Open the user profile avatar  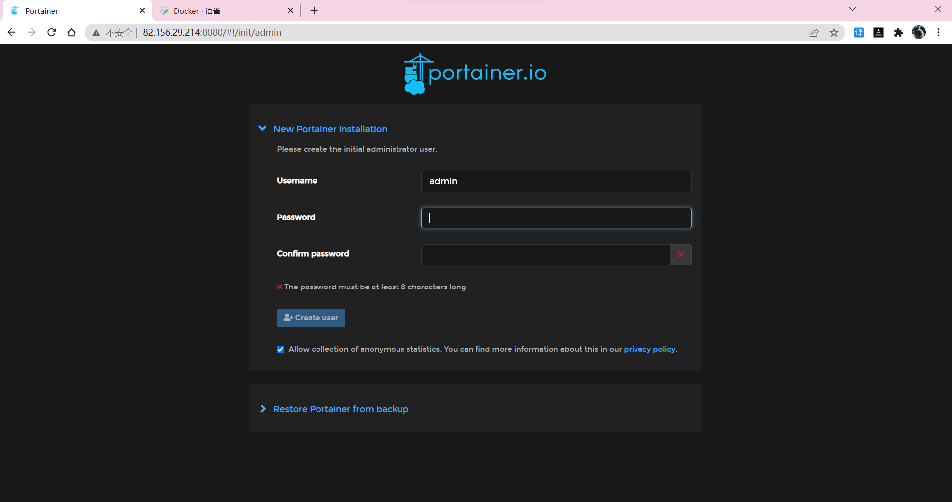[x=919, y=32]
